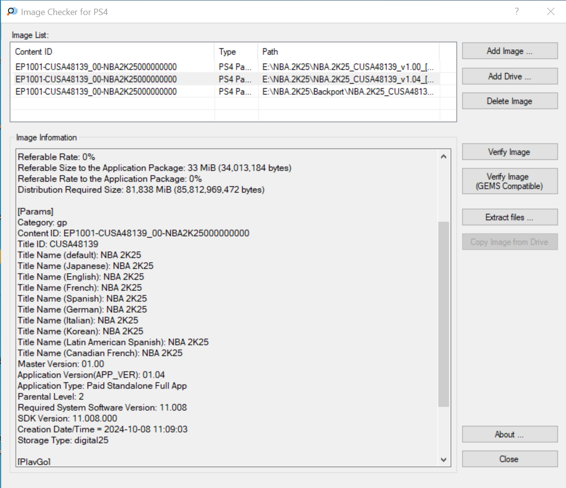Click the Title ID: CUSA48139 line

[58, 244]
